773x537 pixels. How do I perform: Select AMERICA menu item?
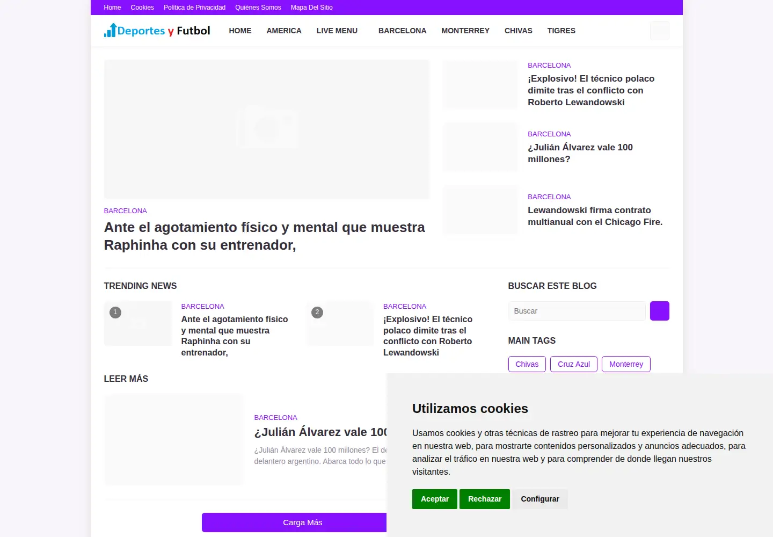tap(284, 31)
